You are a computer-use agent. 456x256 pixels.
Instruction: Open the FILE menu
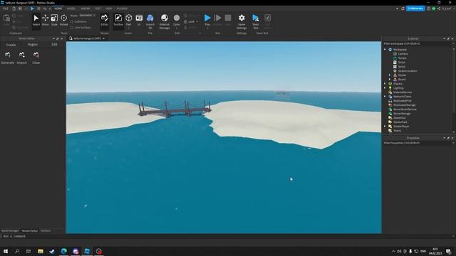pos(5,9)
